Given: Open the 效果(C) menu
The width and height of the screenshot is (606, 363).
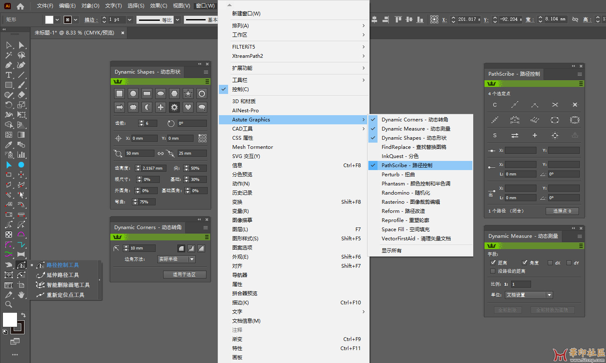Looking at the screenshot, I should coord(159,6).
